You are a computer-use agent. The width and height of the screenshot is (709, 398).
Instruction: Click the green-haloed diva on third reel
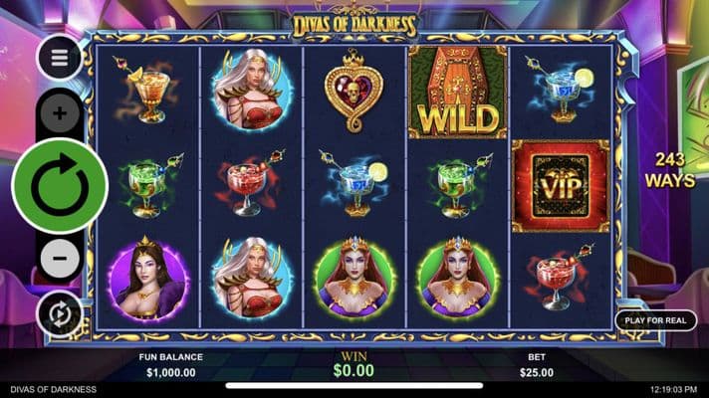[x=354, y=278]
